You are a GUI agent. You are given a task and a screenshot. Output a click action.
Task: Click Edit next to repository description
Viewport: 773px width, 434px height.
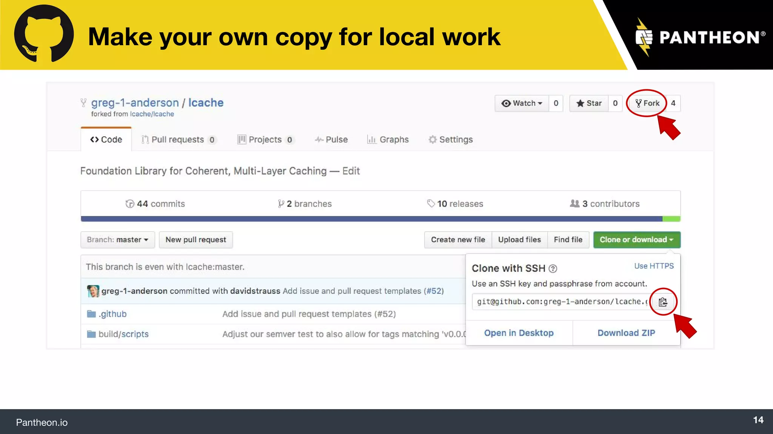point(351,171)
